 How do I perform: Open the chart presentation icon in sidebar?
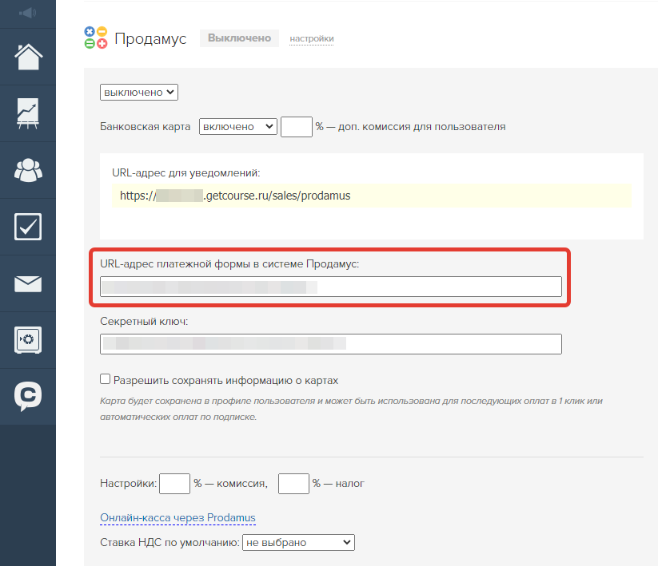click(28, 113)
